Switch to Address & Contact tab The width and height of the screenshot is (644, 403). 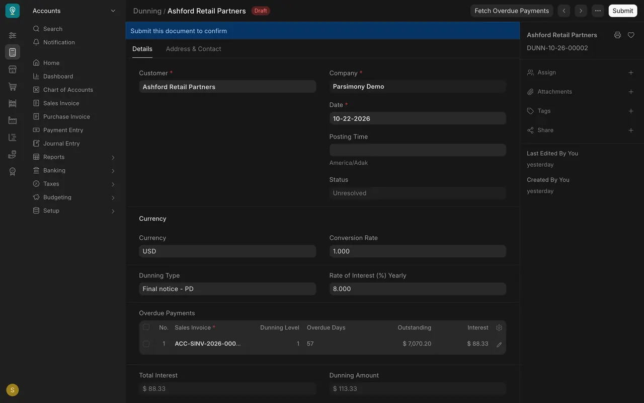[193, 49]
